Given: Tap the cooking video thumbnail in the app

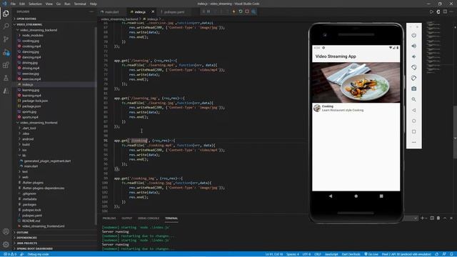Looking at the screenshot, I should (x=356, y=83).
